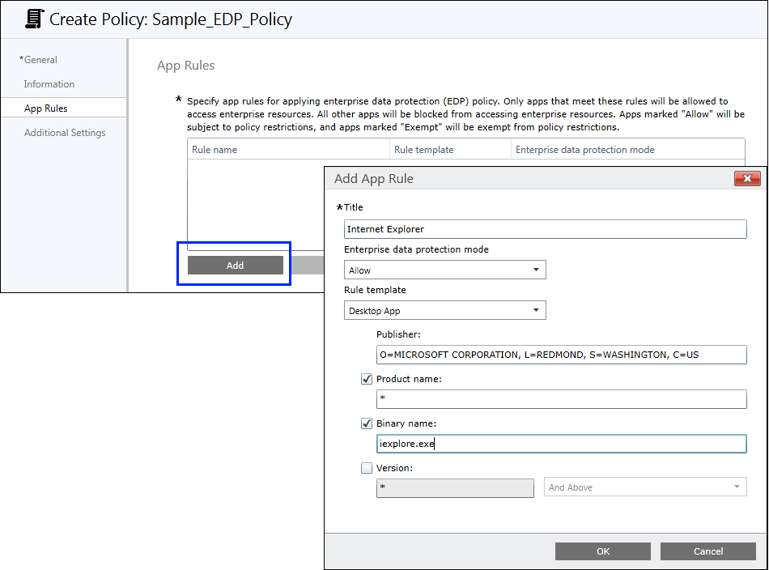The height and width of the screenshot is (570, 769).
Task: Open the And Above version dropdown
Action: [x=644, y=487]
